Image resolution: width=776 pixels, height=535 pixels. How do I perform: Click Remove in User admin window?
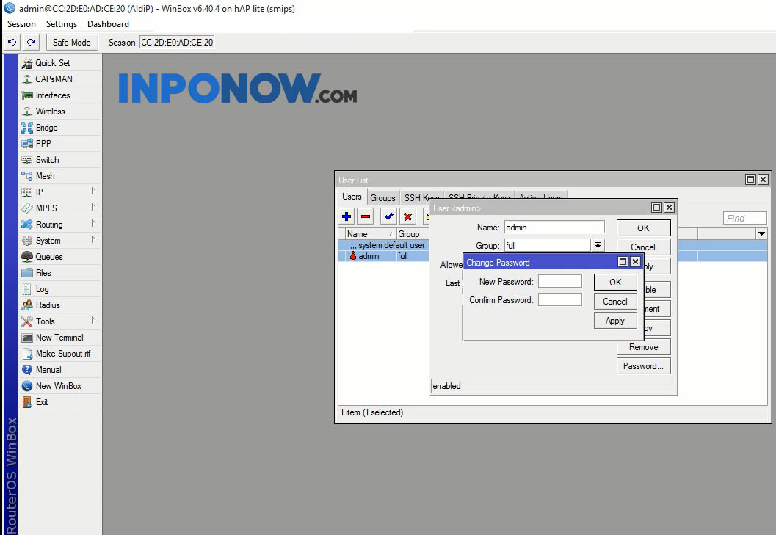(x=643, y=347)
